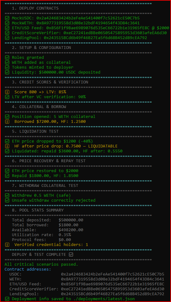The width and height of the screenshot is (171, 302).
Task: Click the check mark beside LTV after VC verification
Action: click(7, 97)
